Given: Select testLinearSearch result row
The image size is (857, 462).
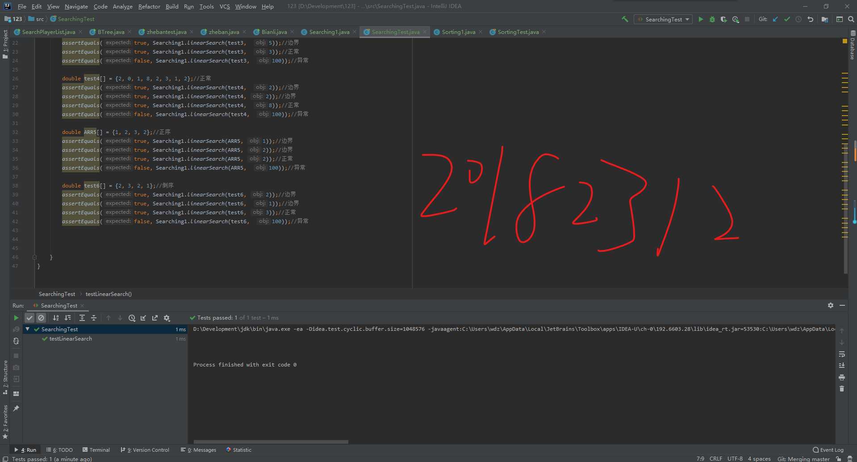Looking at the screenshot, I should tap(105, 339).
